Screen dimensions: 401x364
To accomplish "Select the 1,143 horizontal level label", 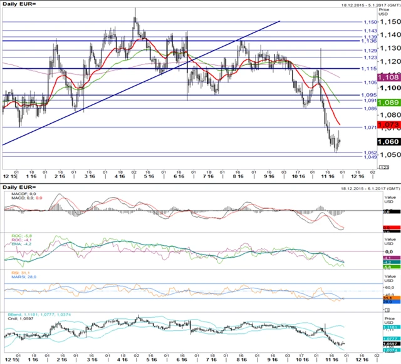I will (370, 31).
